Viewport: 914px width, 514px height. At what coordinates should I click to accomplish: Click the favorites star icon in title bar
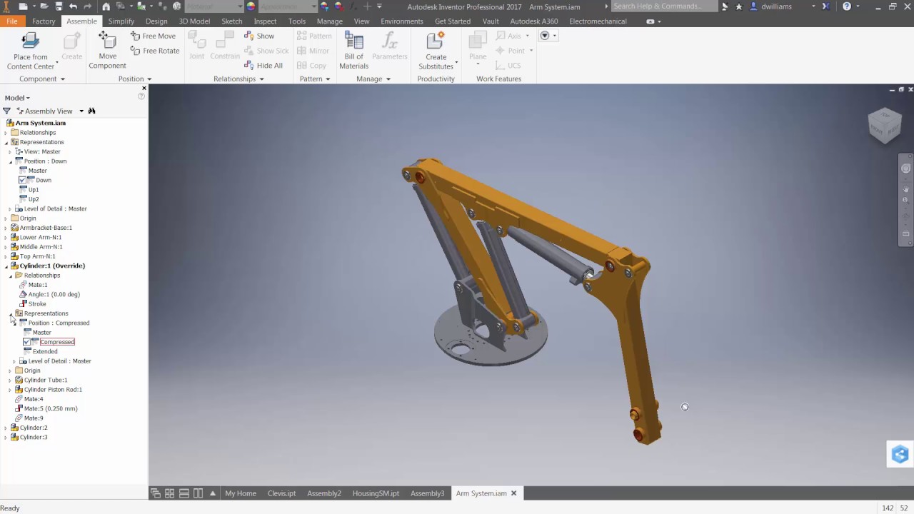pos(739,6)
